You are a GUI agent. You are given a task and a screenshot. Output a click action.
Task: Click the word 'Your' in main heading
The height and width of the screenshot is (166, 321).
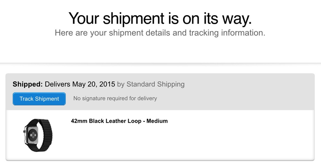[84, 18]
